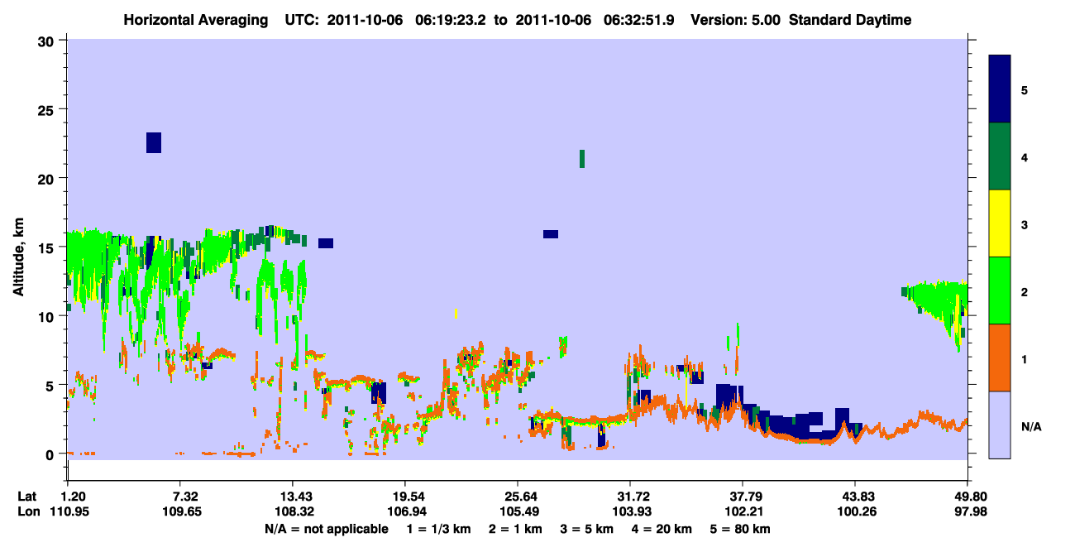
Task: Click longitude value 108.32
Action: point(293,512)
